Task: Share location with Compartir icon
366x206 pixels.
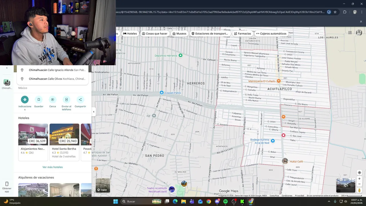Action: pos(80,100)
